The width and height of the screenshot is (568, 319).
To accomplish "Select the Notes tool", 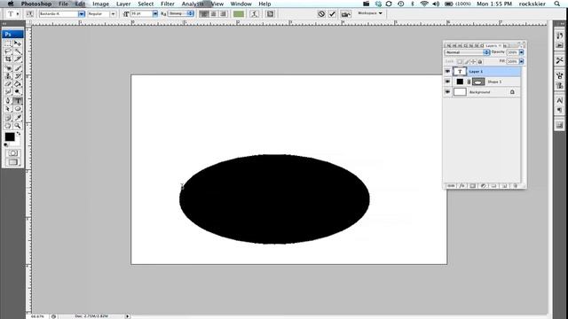I will (x=8, y=118).
